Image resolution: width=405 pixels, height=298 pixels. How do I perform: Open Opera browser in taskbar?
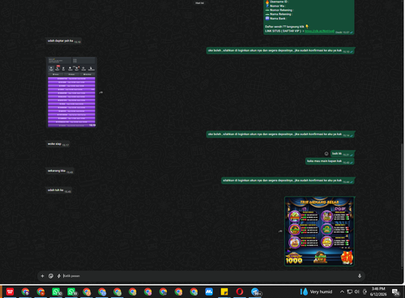(240, 292)
